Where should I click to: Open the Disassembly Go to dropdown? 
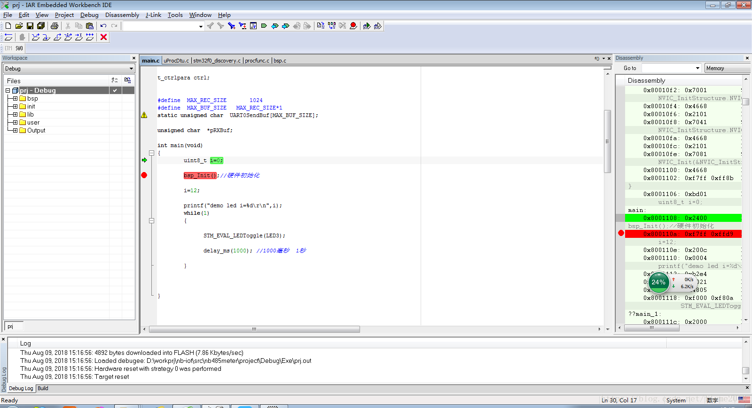click(697, 68)
